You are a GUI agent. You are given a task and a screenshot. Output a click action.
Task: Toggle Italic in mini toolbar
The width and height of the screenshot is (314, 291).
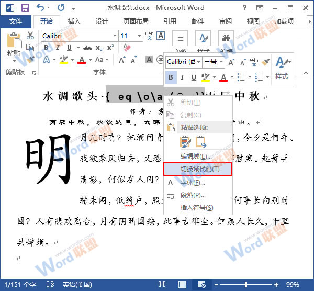[x=182, y=77]
